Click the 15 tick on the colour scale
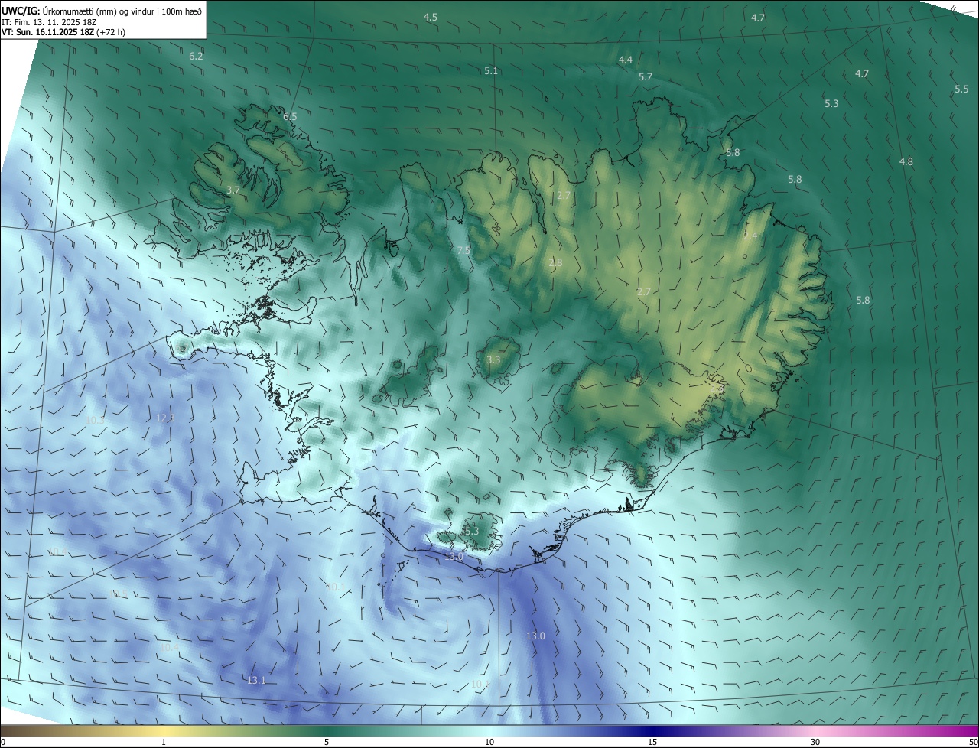The image size is (979, 748). (652, 742)
